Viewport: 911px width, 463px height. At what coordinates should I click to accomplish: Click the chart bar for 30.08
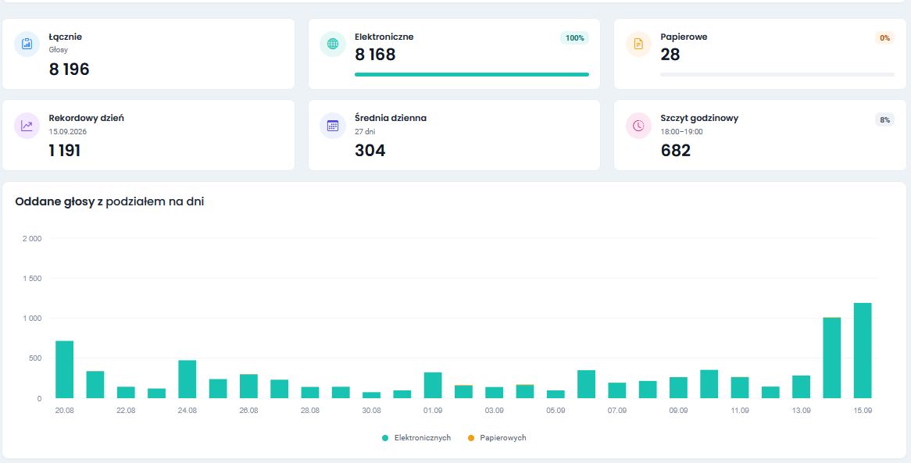point(371,395)
